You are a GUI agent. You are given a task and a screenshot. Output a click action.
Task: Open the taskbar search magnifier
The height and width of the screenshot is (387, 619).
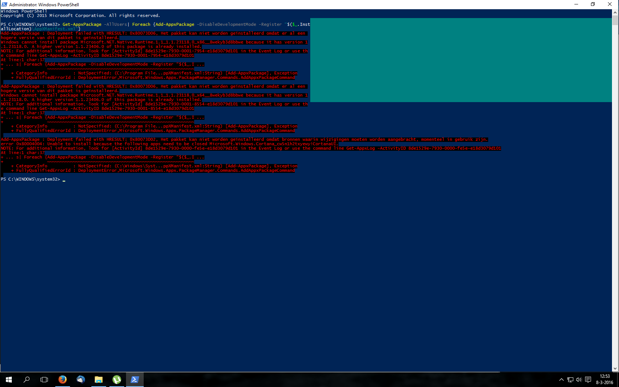point(27,380)
